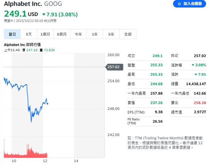Switch to the 5天 chart tab
Screen dimensions: 210x168
(29, 34)
